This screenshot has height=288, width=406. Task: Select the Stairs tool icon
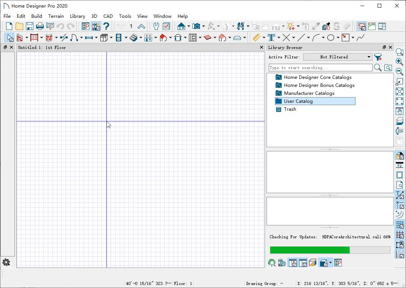(x=133, y=38)
